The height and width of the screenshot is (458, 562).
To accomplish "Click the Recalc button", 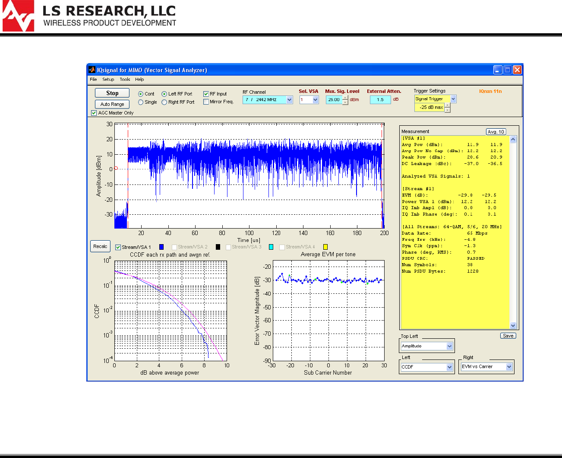I will pos(100,246).
